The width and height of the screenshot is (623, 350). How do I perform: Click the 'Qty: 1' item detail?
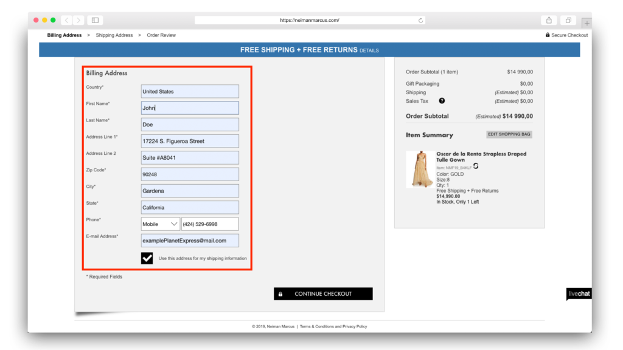pyautogui.click(x=443, y=185)
